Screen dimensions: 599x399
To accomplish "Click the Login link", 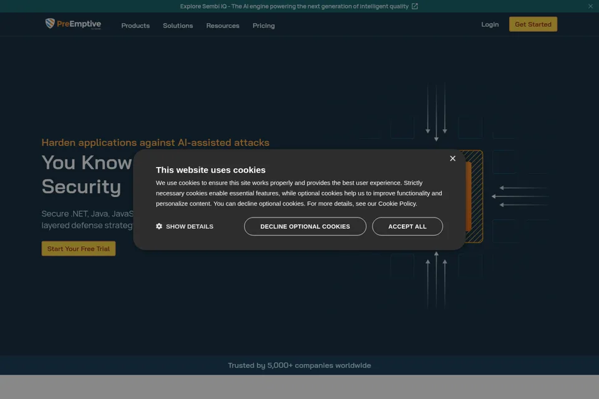I will point(490,24).
